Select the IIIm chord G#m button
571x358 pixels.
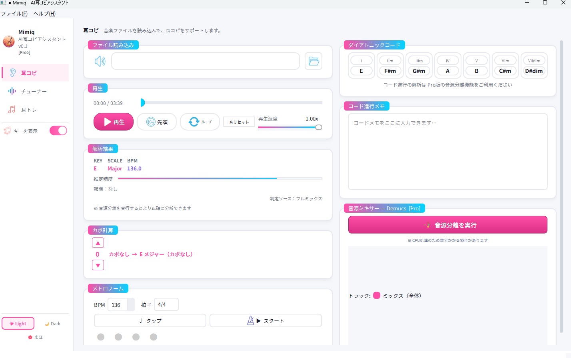tap(419, 66)
